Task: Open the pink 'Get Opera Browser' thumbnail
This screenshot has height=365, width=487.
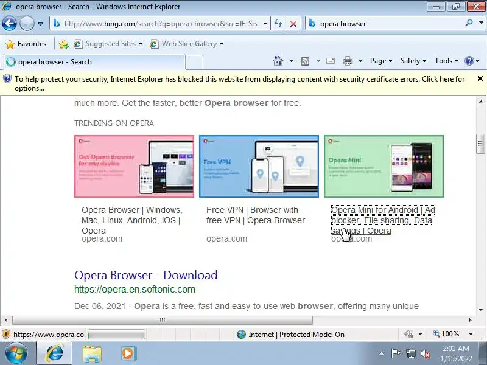Action: (x=134, y=166)
